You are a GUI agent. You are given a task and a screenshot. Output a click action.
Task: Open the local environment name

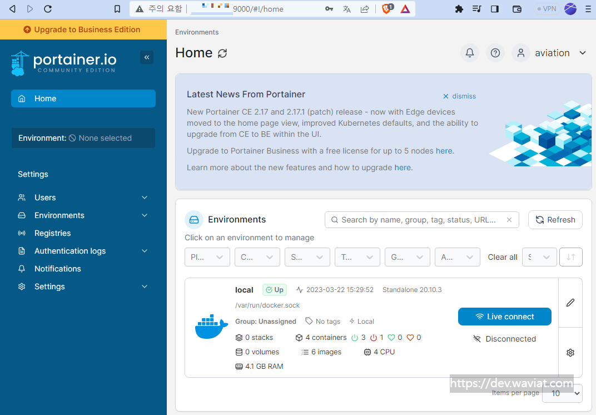point(244,290)
